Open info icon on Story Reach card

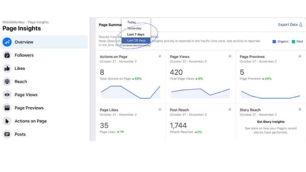point(300,109)
